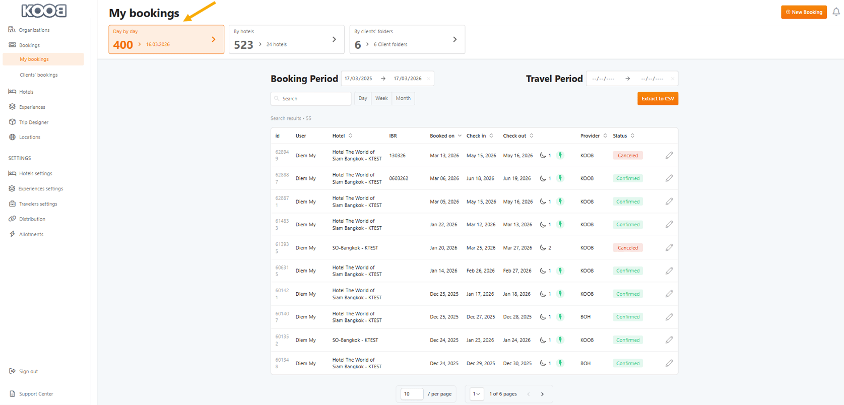Image resolution: width=844 pixels, height=405 pixels.
Task: Sort the table by Status
Action: (632, 136)
